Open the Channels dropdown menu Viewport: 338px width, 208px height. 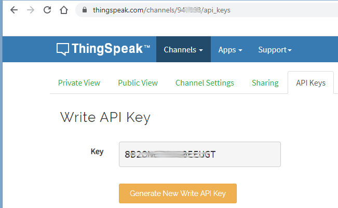[183, 49]
